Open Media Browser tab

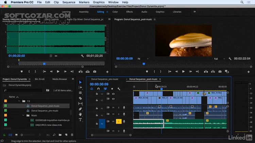click(60, 79)
